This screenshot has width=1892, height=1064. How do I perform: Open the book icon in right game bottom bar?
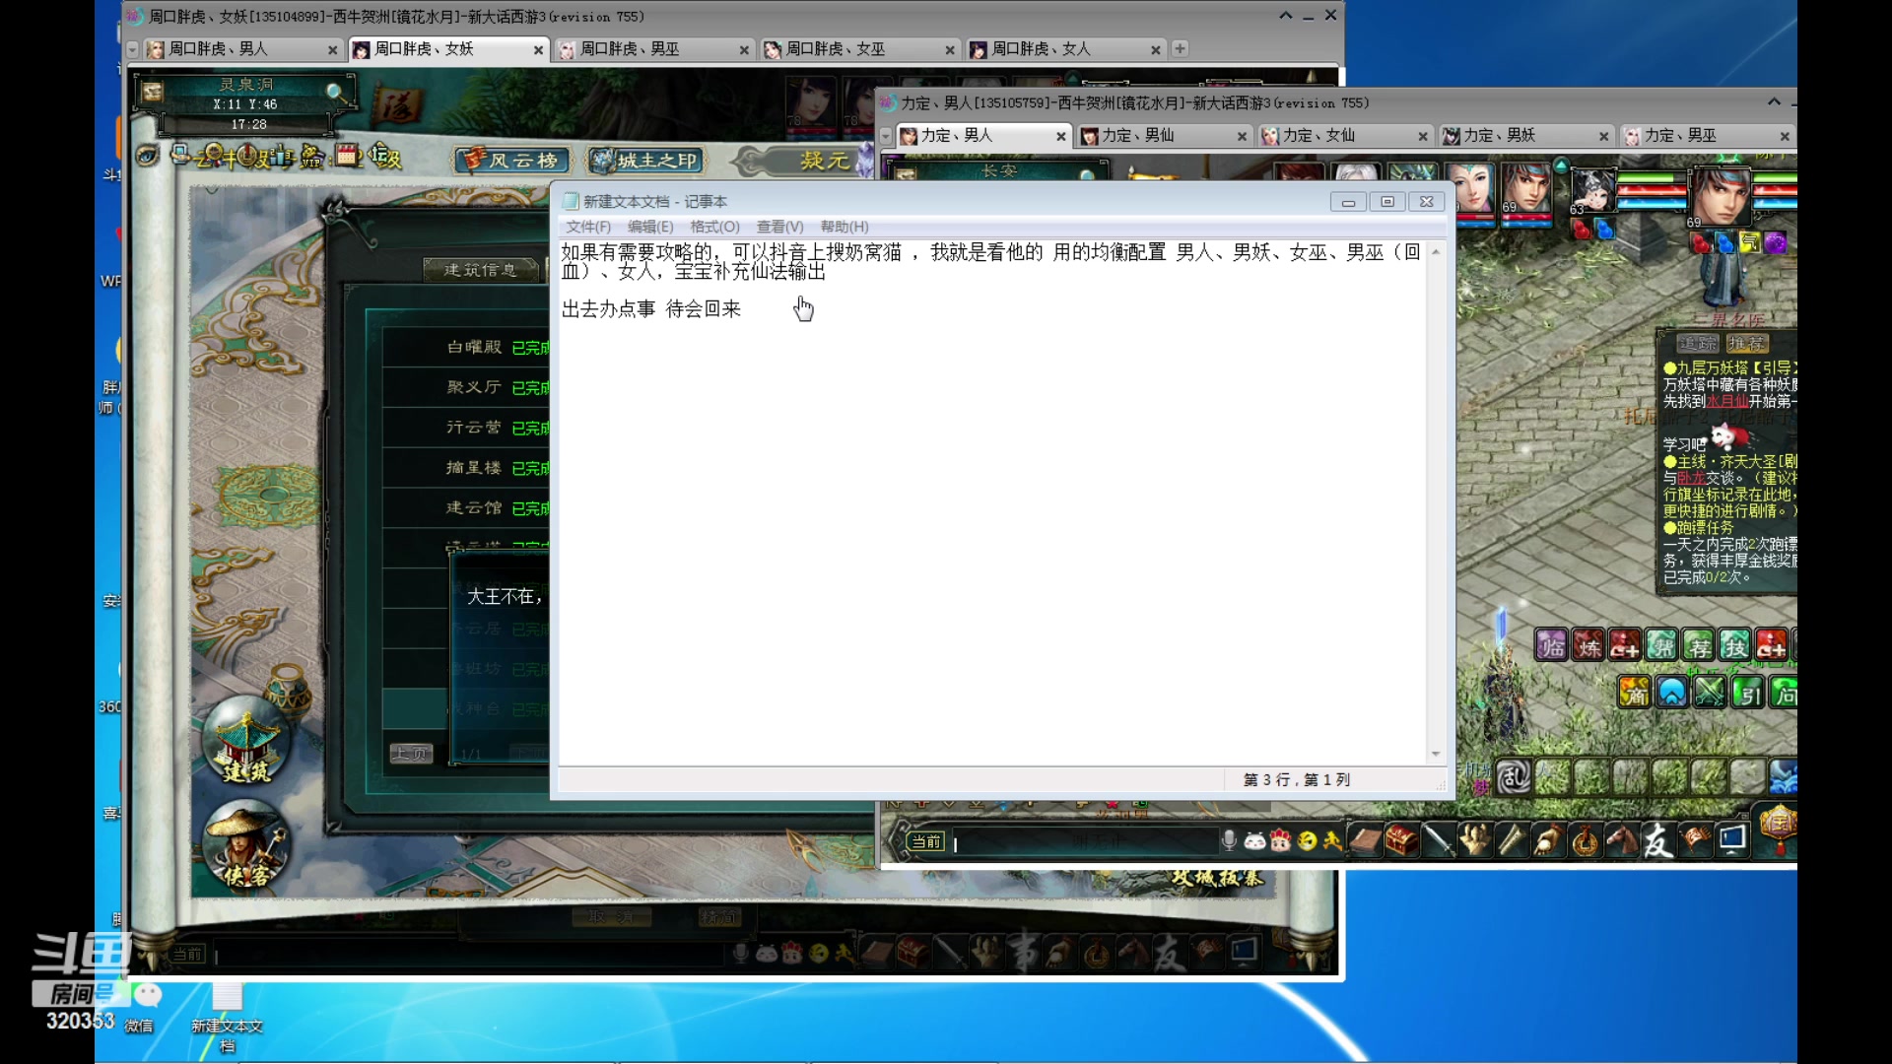click(1366, 840)
